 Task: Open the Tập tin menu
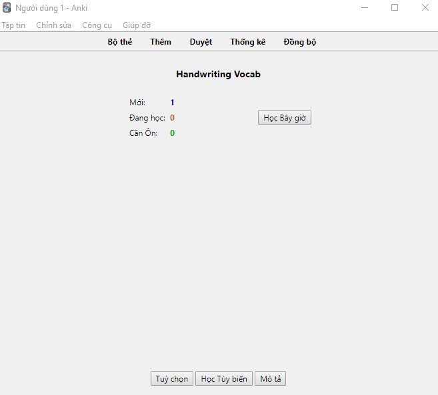click(13, 25)
